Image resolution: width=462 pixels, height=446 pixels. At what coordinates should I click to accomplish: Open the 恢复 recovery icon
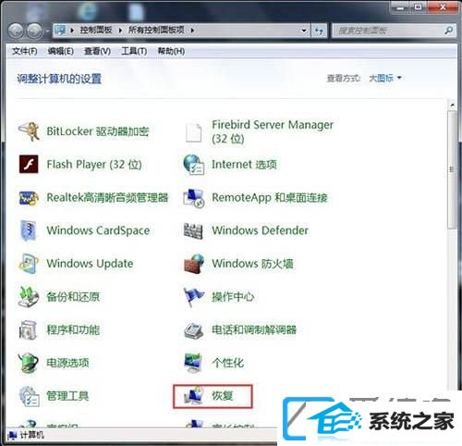pyautogui.click(x=193, y=396)
